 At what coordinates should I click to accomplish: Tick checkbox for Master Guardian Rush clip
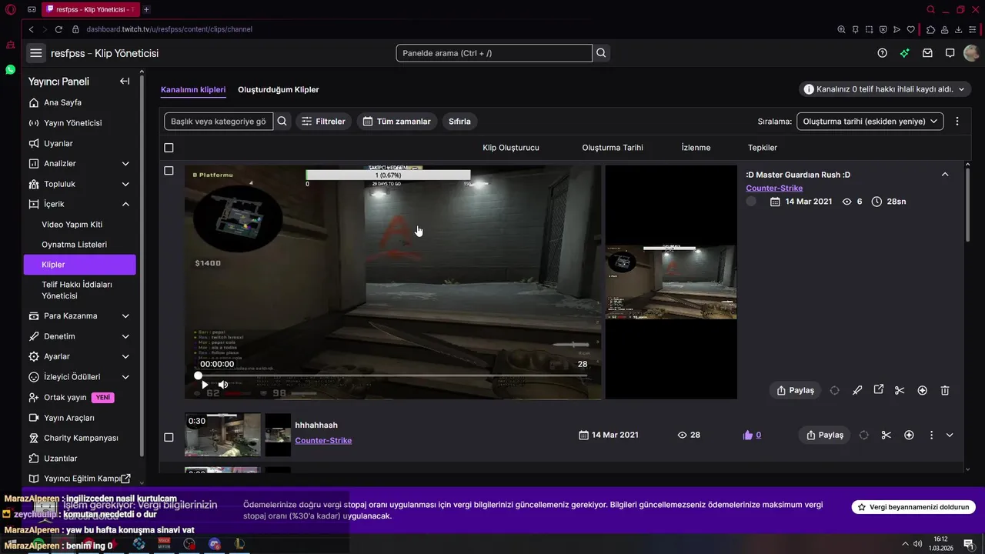click(169, 171)
